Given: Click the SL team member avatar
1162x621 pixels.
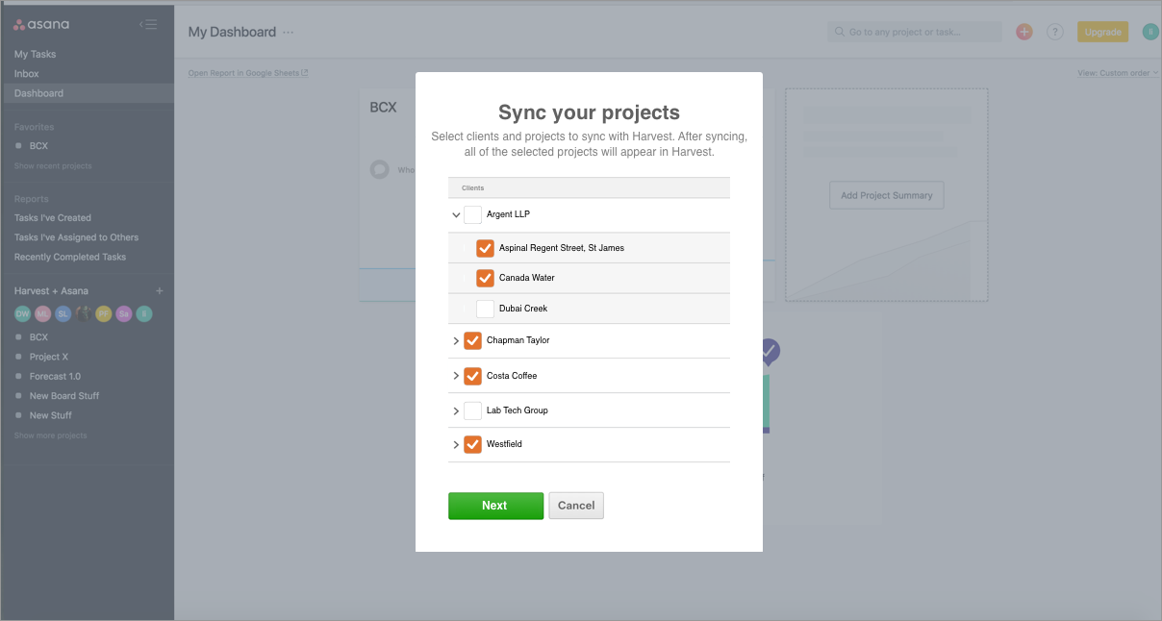Looking at the screenshot, I should [63, 314].
